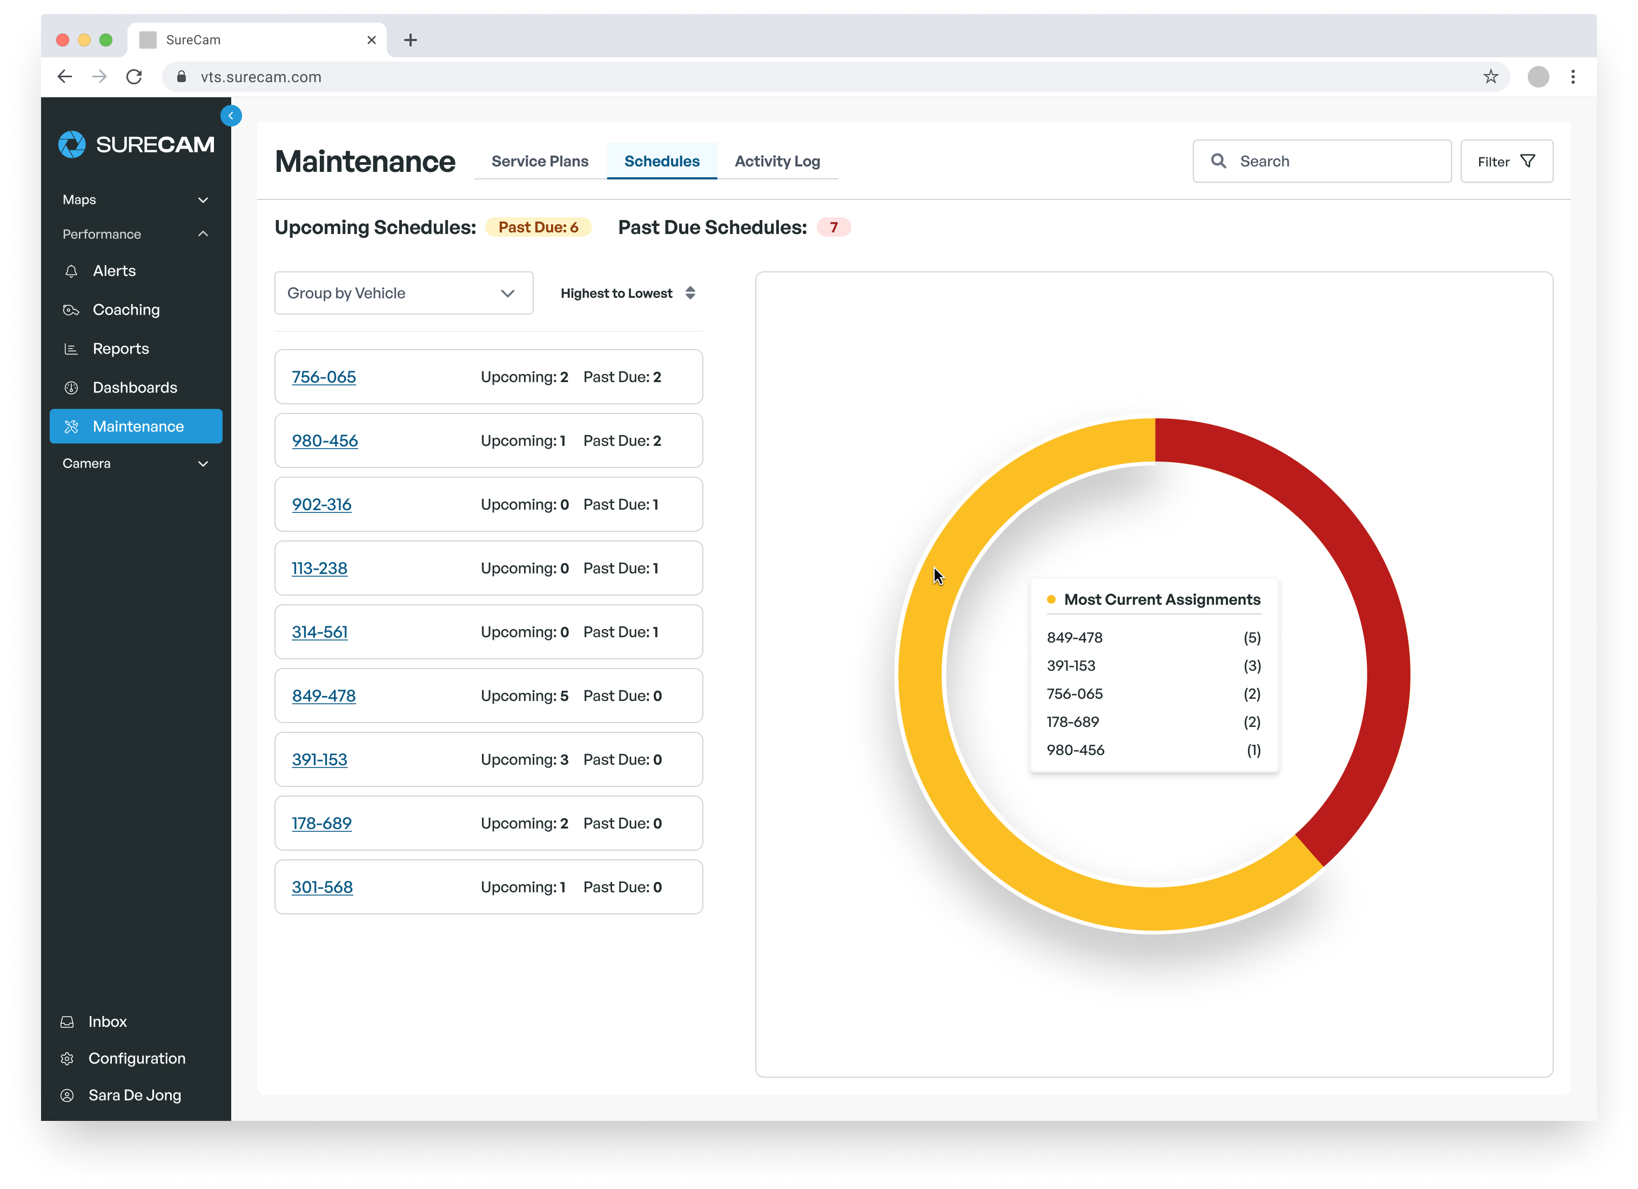Open vehicle link 756-065

pyautogui.click(x=324, y=377)
